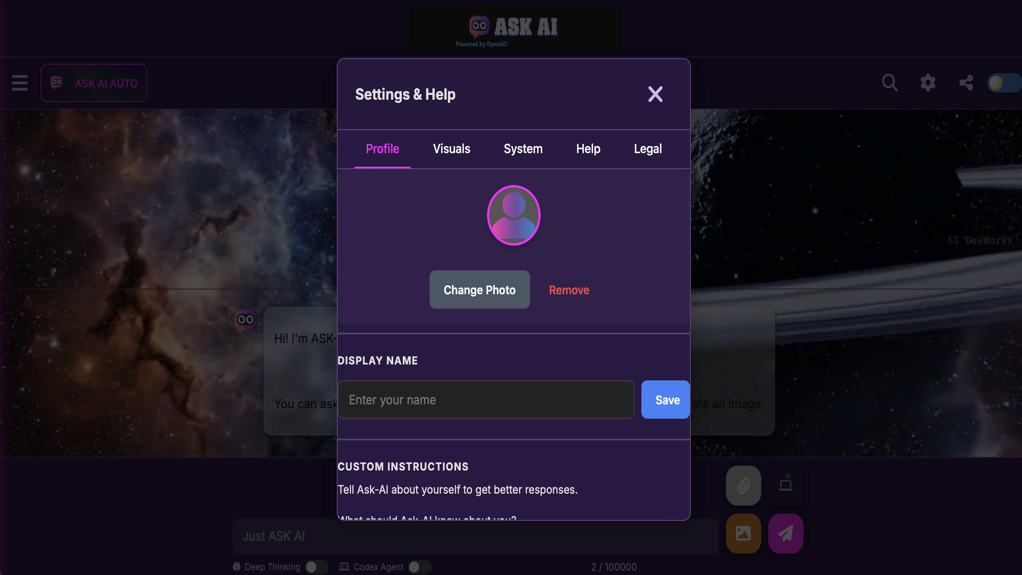The image size is (1022, 575).
Task: Select the System settings tab
Action: point(523,149)
